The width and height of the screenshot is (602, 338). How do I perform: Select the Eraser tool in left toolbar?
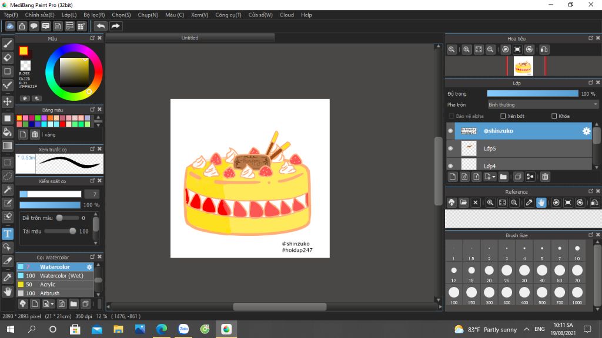(8, 58)
